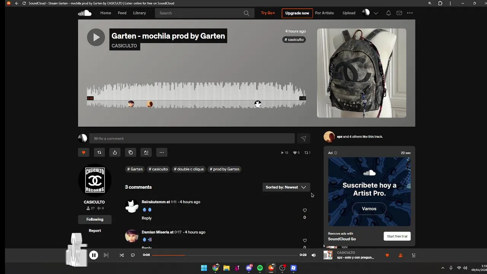
Task: Share the track
Action: (x=115, y=153)
